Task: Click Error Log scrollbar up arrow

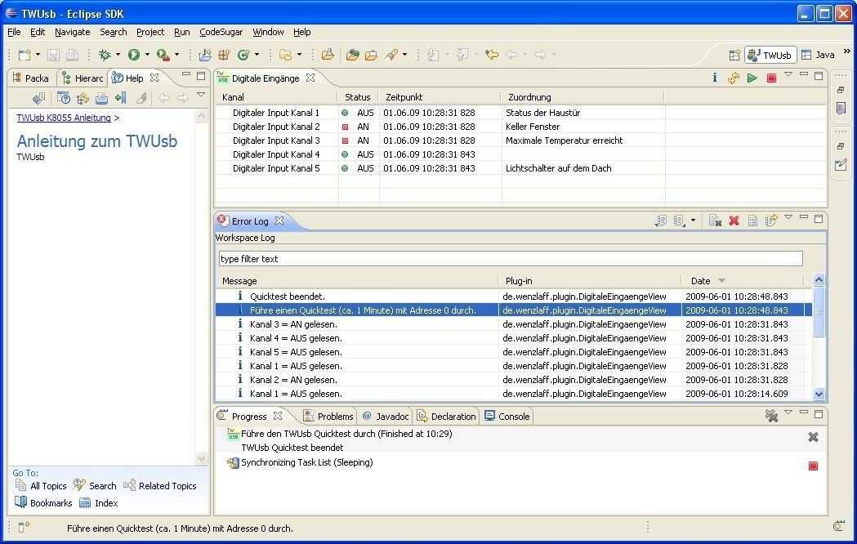Action: click(819, 279)
